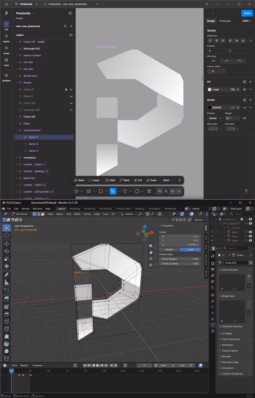The width and height of the screenshot is (255, 398).
Task: Select Blender Rotate tool
Action: click(6, 251)
